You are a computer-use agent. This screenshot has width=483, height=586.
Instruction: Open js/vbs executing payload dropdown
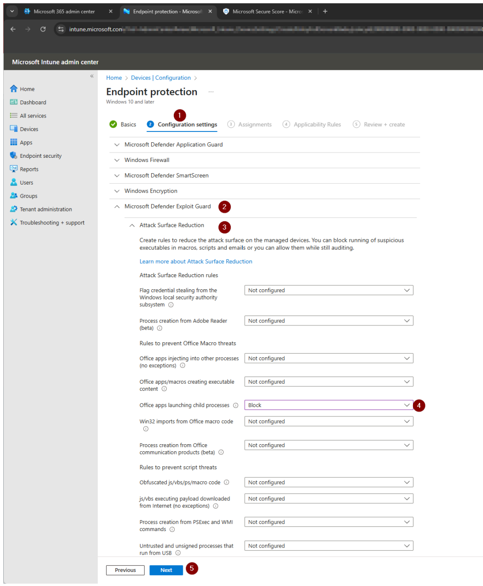[329, 499]
